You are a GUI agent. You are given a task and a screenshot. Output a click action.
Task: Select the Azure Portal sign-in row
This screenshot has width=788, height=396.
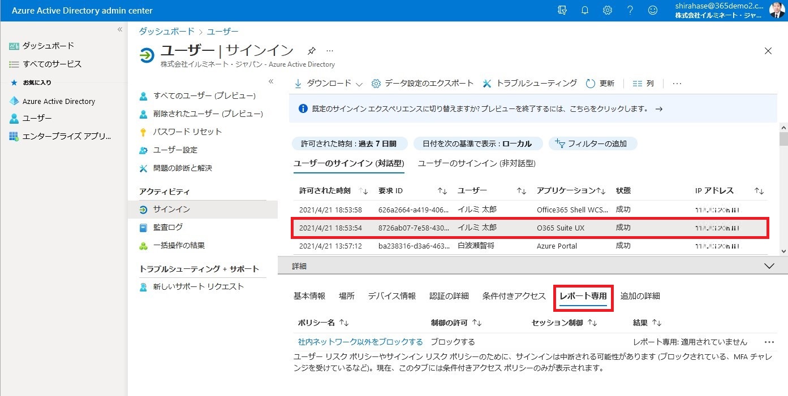coord(531,246)
